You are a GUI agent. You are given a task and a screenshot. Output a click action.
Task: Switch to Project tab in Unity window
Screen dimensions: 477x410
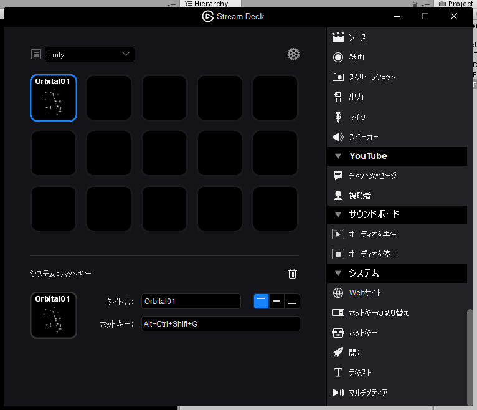point(456,3)
